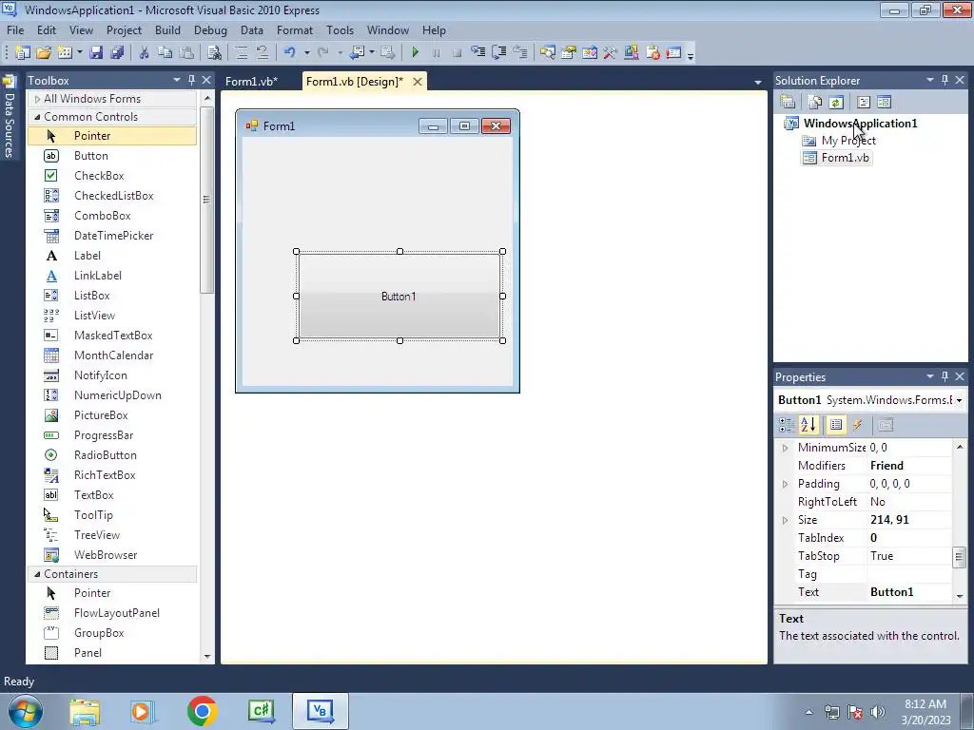Open the File menu

tap(15, 29)
